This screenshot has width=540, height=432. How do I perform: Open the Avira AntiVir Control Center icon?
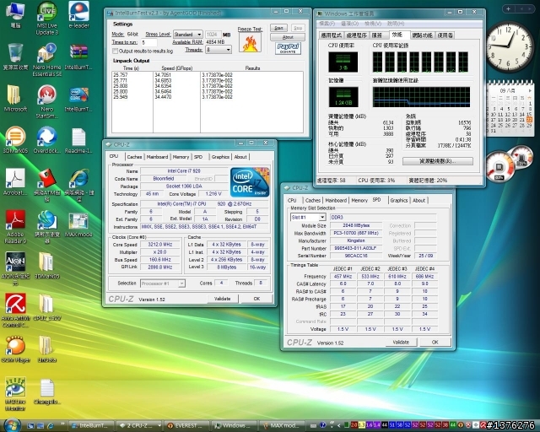coord(15,310)
